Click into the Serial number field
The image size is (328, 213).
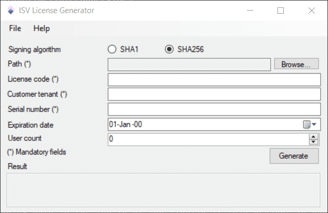[214, 109]
